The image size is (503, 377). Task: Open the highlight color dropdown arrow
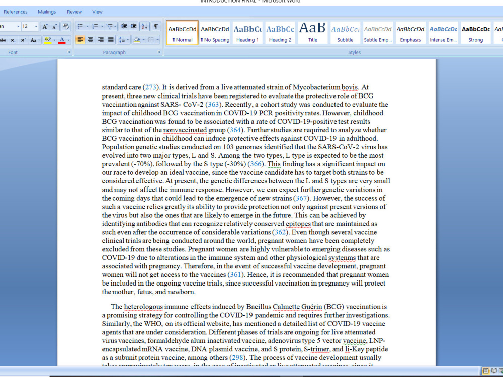coord(54,40)
